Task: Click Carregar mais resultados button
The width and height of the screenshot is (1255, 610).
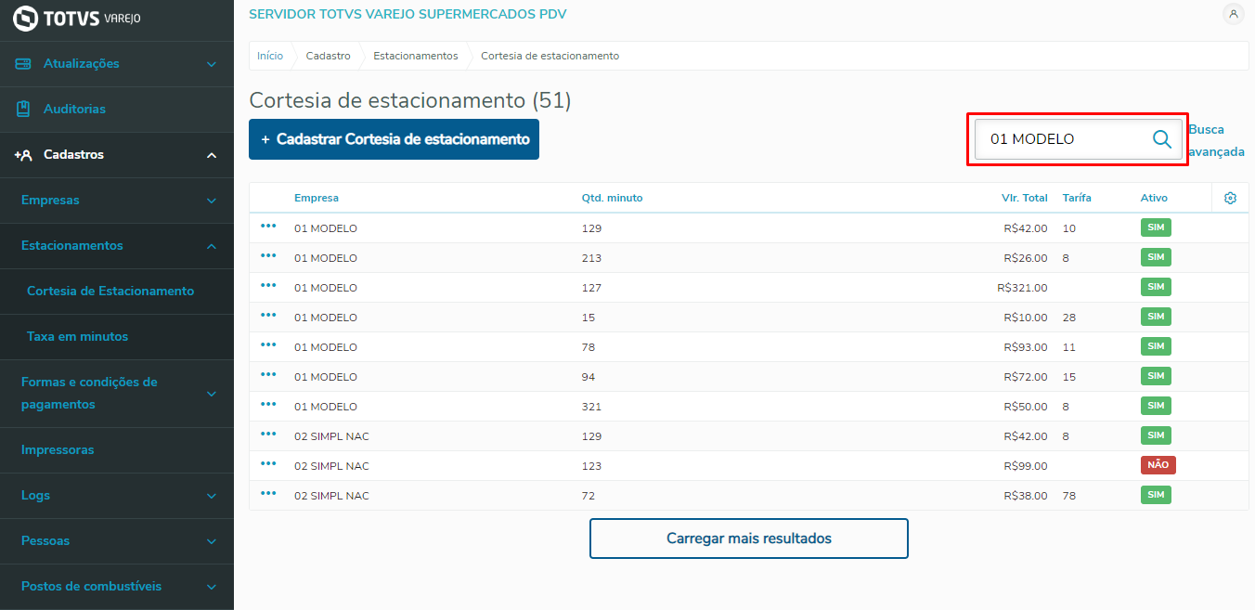Action: (x=749, y=539)
